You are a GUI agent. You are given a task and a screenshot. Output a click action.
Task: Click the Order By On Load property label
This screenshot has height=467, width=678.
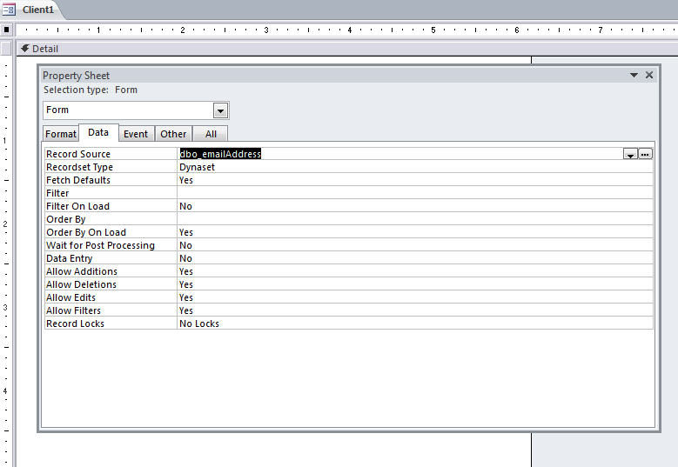86,232
